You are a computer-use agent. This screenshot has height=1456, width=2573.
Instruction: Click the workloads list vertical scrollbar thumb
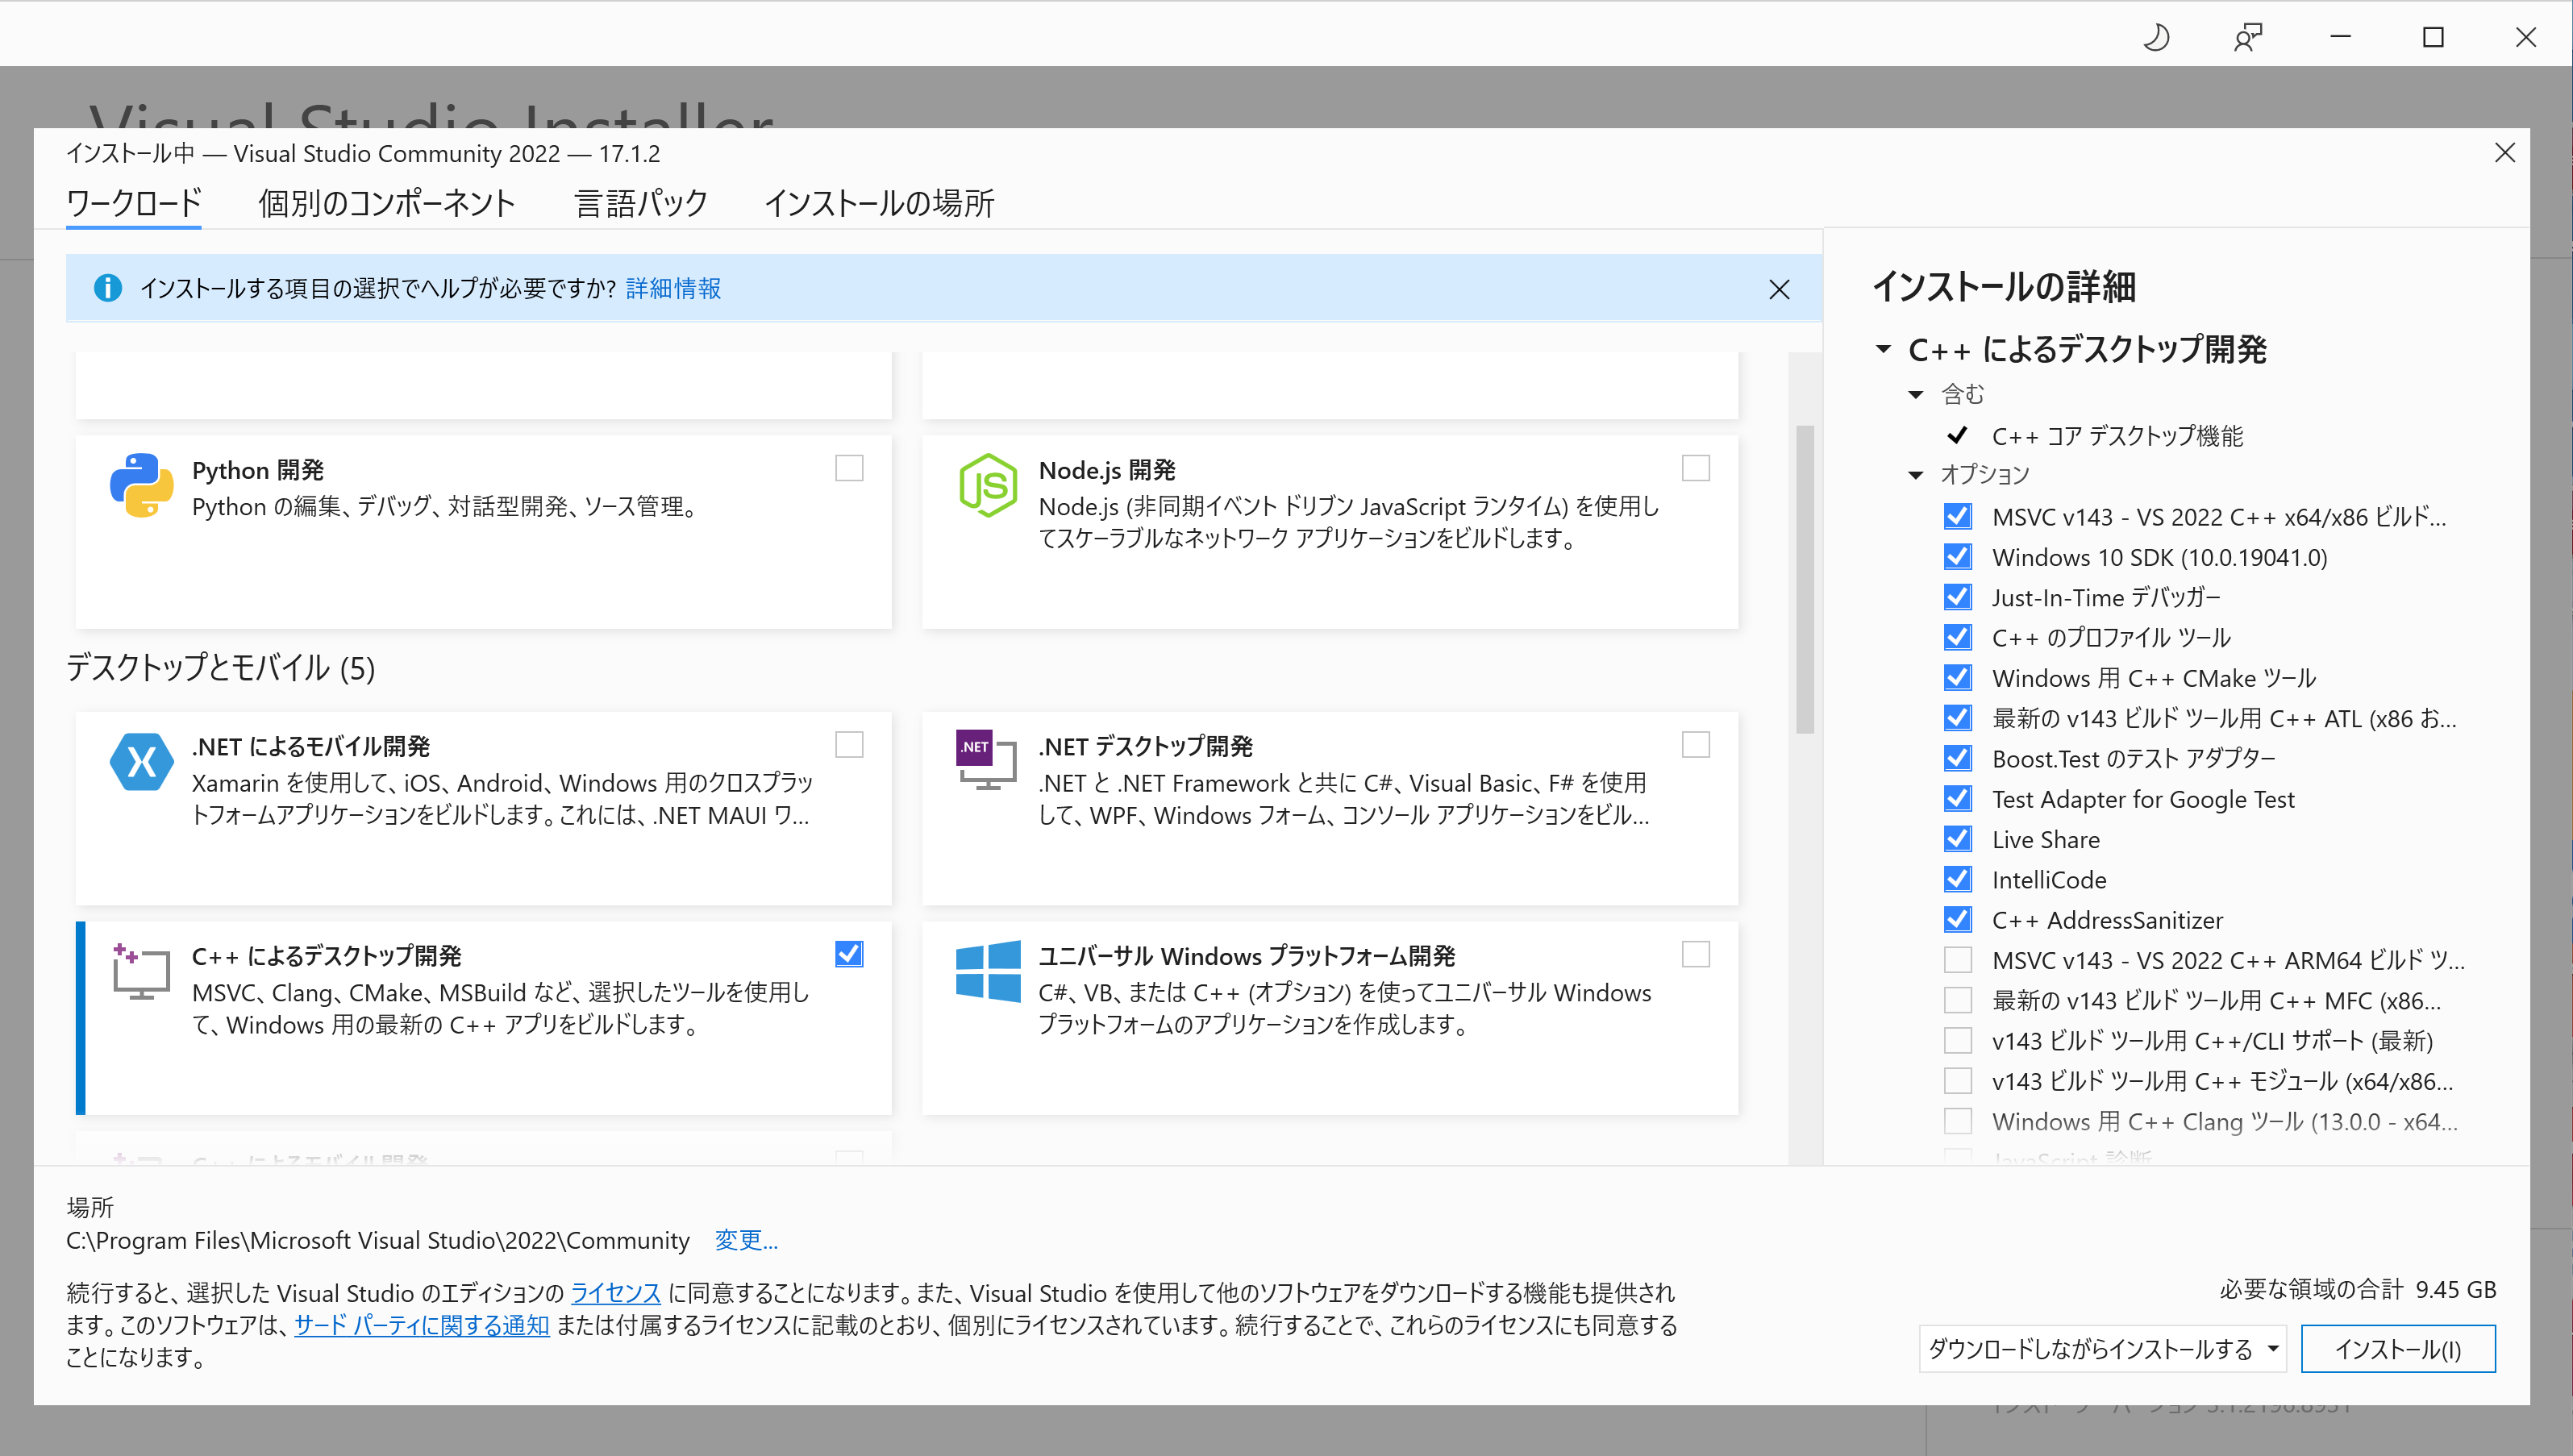(x=1805, y=580)
